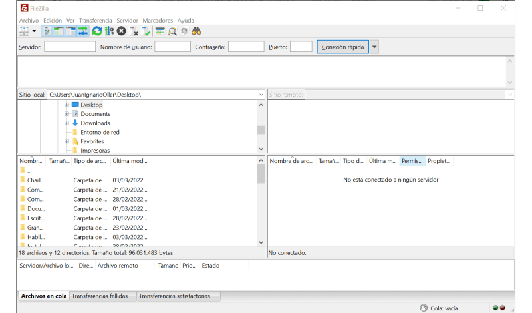Open the quick connect history dropdown arrow
532x313 pixels.
[x=374, y=47]
